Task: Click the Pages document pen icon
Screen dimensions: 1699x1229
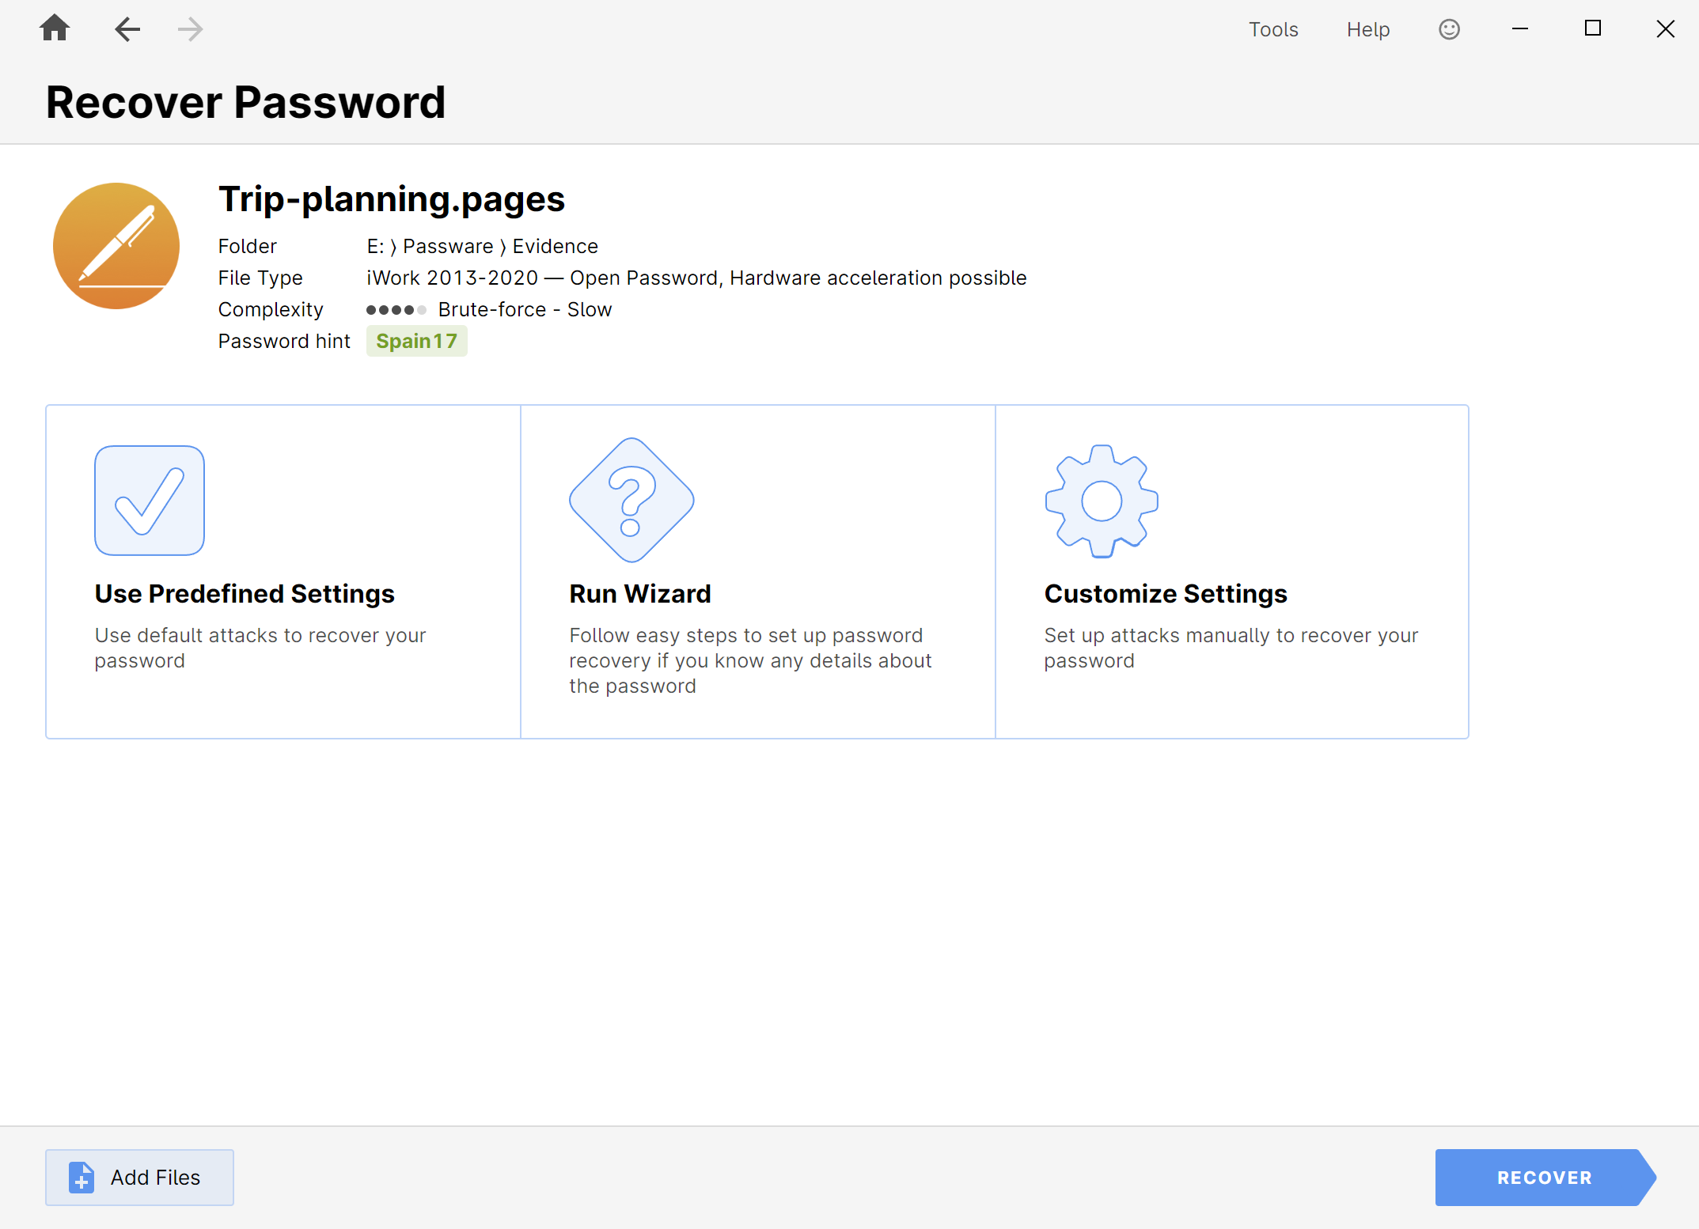Action: (116, 246)
